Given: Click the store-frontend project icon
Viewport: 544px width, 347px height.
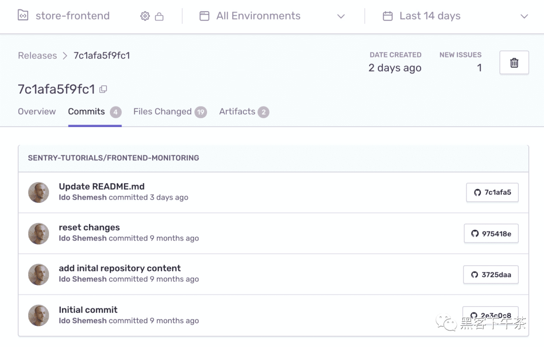Looking at the screenshot, I should point(23,15).
